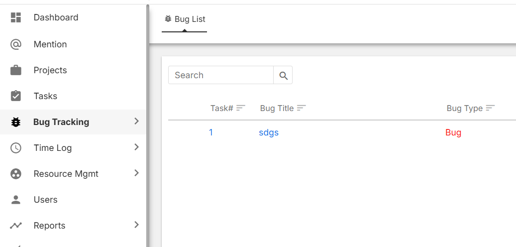Viewport: 516px width, 247px height.
Task: Switch to the Bug List tab
Action: (185, 19)
